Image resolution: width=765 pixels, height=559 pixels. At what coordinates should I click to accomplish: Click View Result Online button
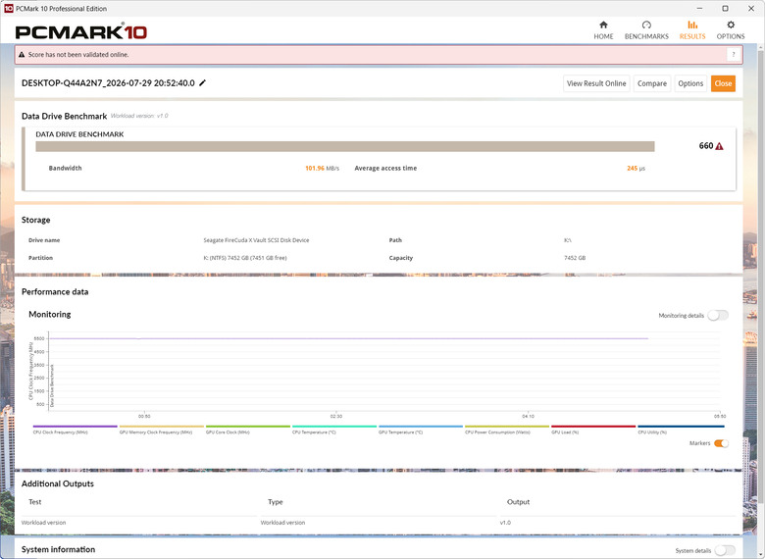(x=596, y=83)
